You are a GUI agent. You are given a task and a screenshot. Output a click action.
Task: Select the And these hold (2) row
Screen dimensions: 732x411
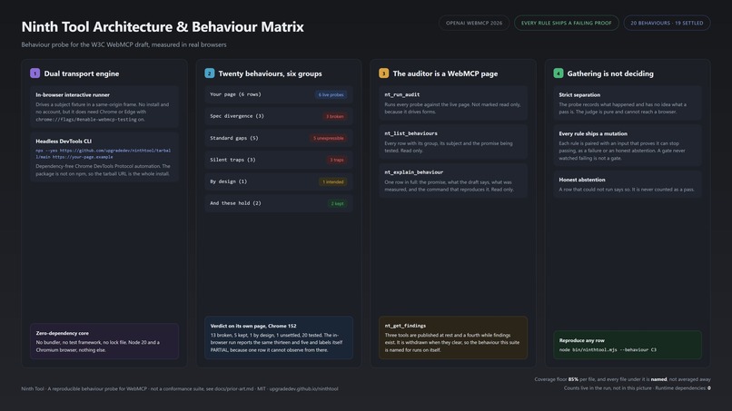278,203
